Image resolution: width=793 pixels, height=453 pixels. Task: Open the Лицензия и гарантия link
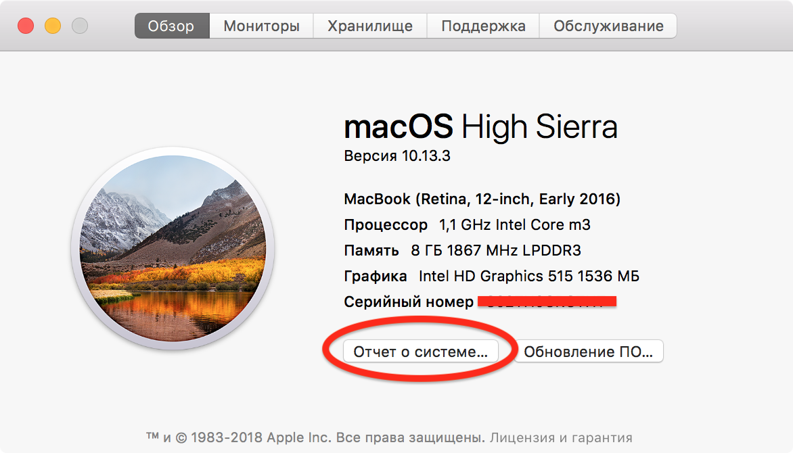point(561,437)
